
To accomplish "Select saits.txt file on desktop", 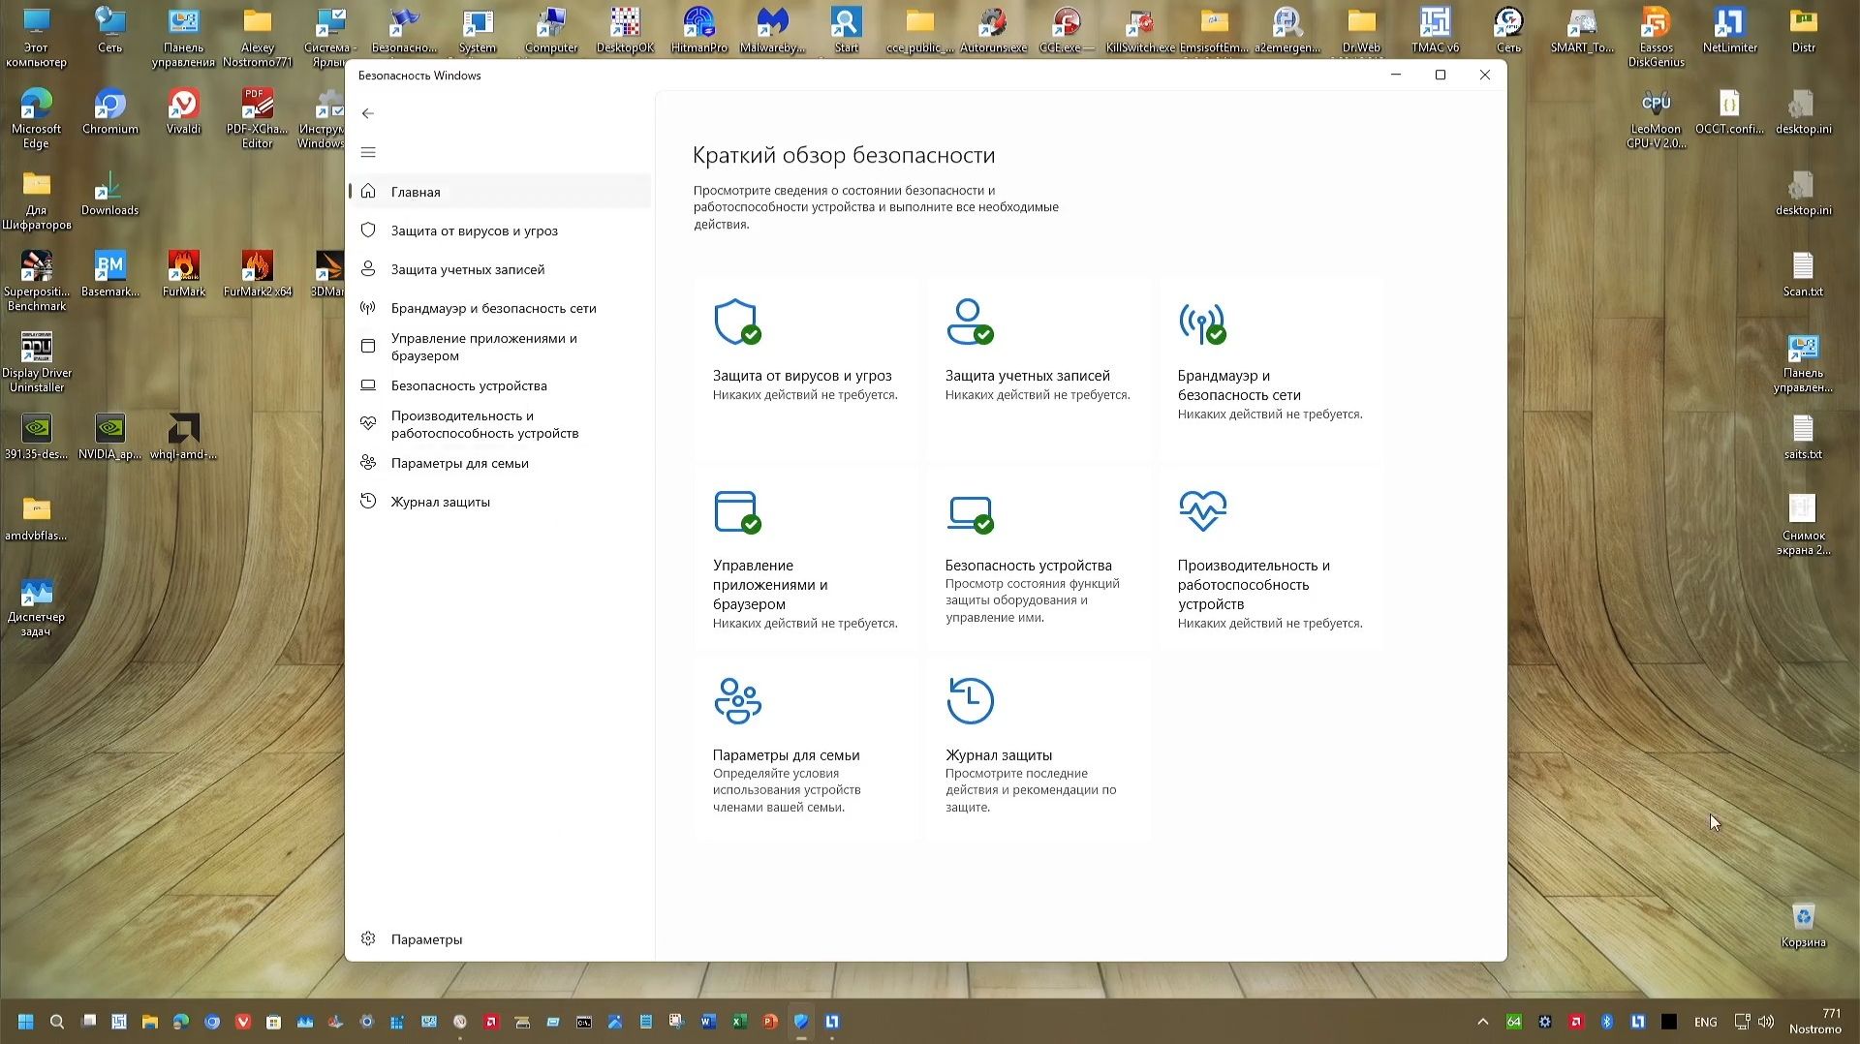I will pos(1803,438).
